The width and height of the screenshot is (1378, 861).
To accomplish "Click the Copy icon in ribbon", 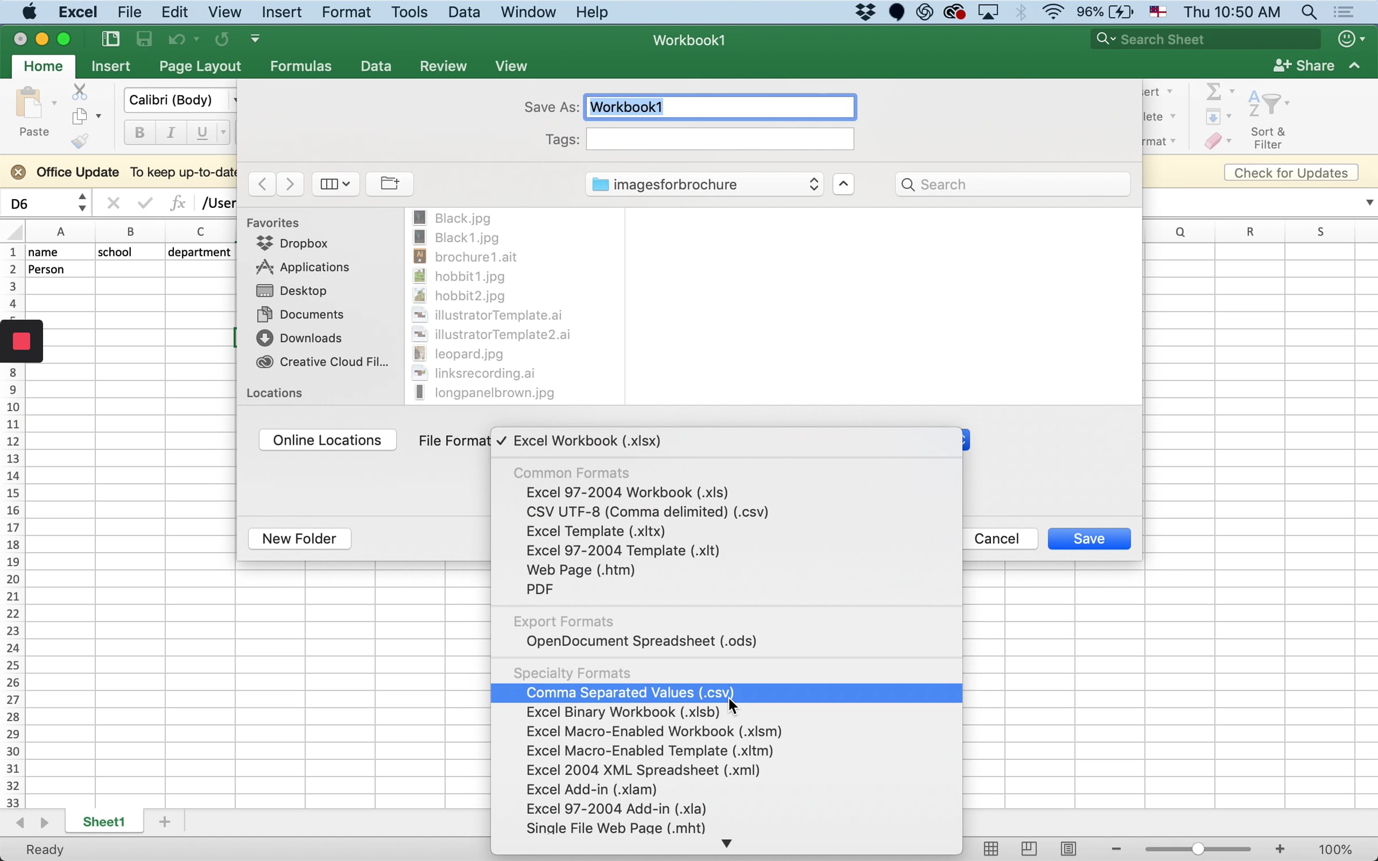I will click(x=80, y=116).
